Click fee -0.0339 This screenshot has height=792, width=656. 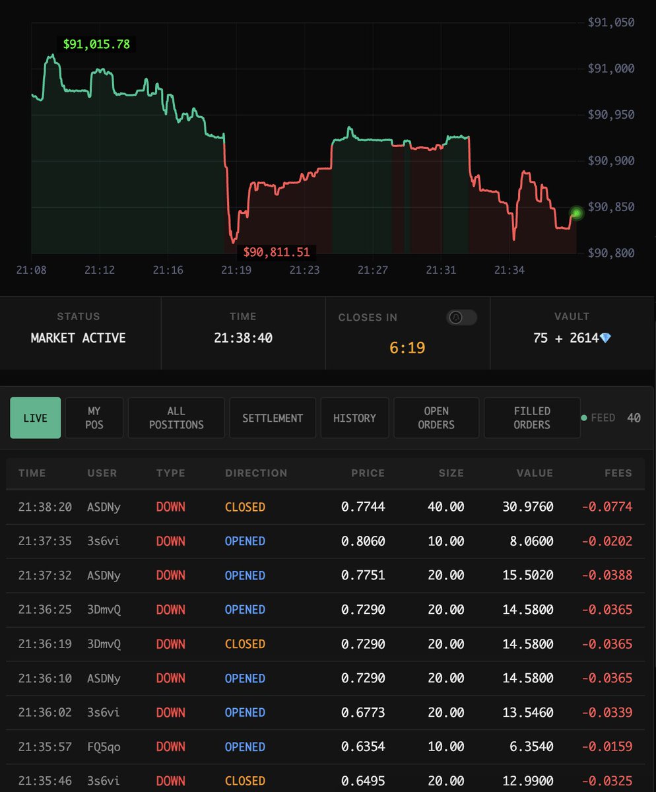(607, 713)
